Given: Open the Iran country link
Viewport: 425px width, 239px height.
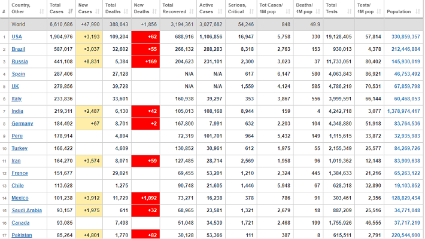Looking at the screenshot, I should (16, 161).
